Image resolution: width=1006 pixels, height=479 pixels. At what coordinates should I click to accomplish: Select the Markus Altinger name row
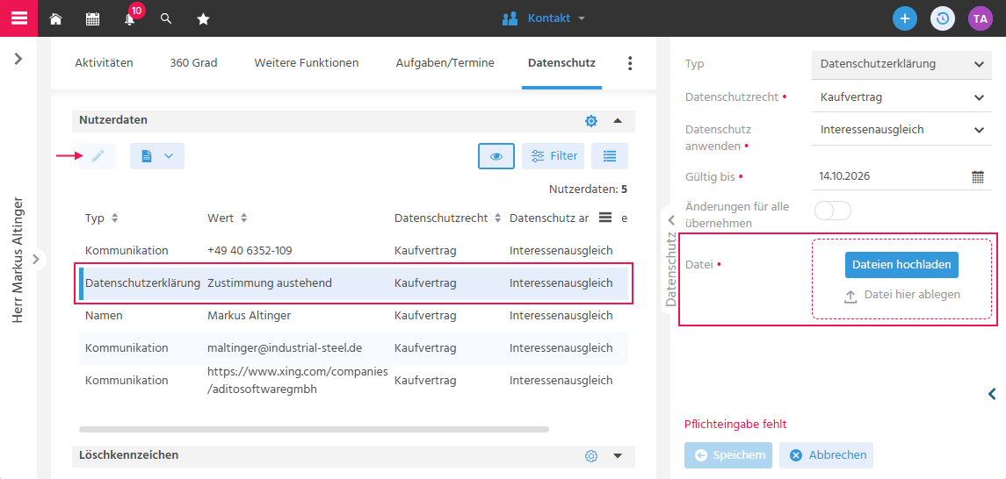pos(353,316)
